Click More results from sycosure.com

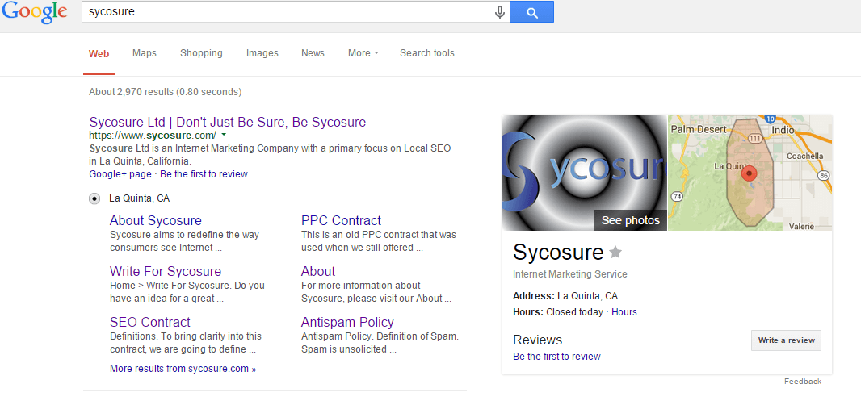[183, 369]
